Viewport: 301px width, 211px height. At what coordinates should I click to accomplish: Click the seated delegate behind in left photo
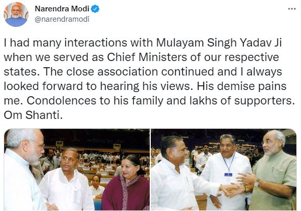97,187
